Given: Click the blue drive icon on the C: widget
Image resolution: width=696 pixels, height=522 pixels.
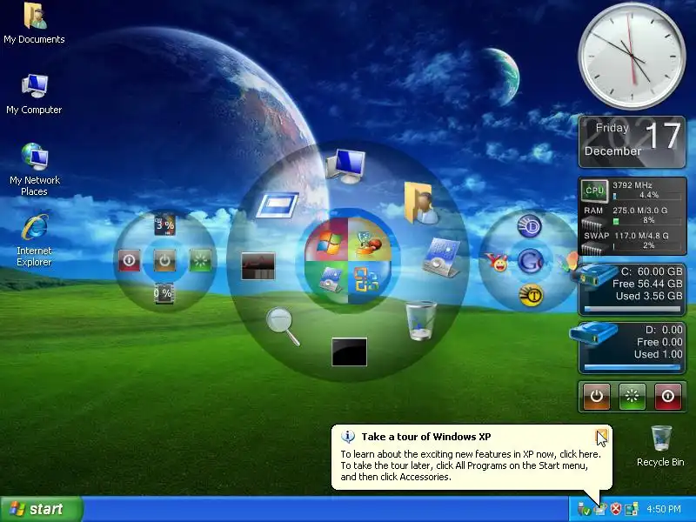Looking at the screenshot, I should point(594,275).
